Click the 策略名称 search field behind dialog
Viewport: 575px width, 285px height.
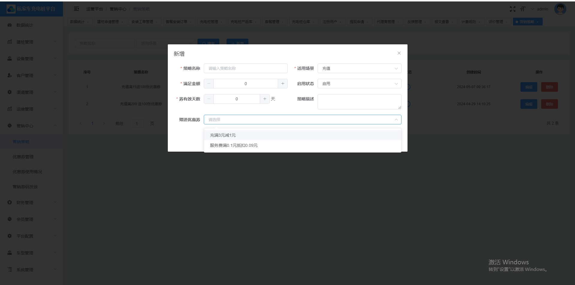pos(105,43)
